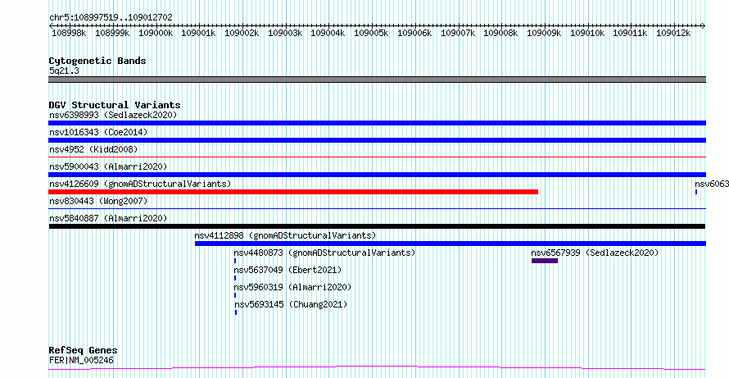
Task: Click the small blue mark under nsv4480873
Action: [235, 261]
